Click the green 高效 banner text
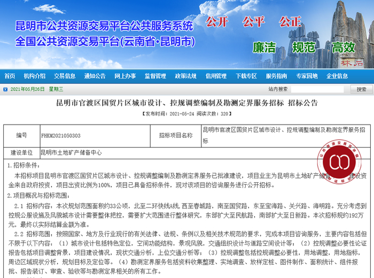This screenshot has height=278, width=374. click(344, 48)
